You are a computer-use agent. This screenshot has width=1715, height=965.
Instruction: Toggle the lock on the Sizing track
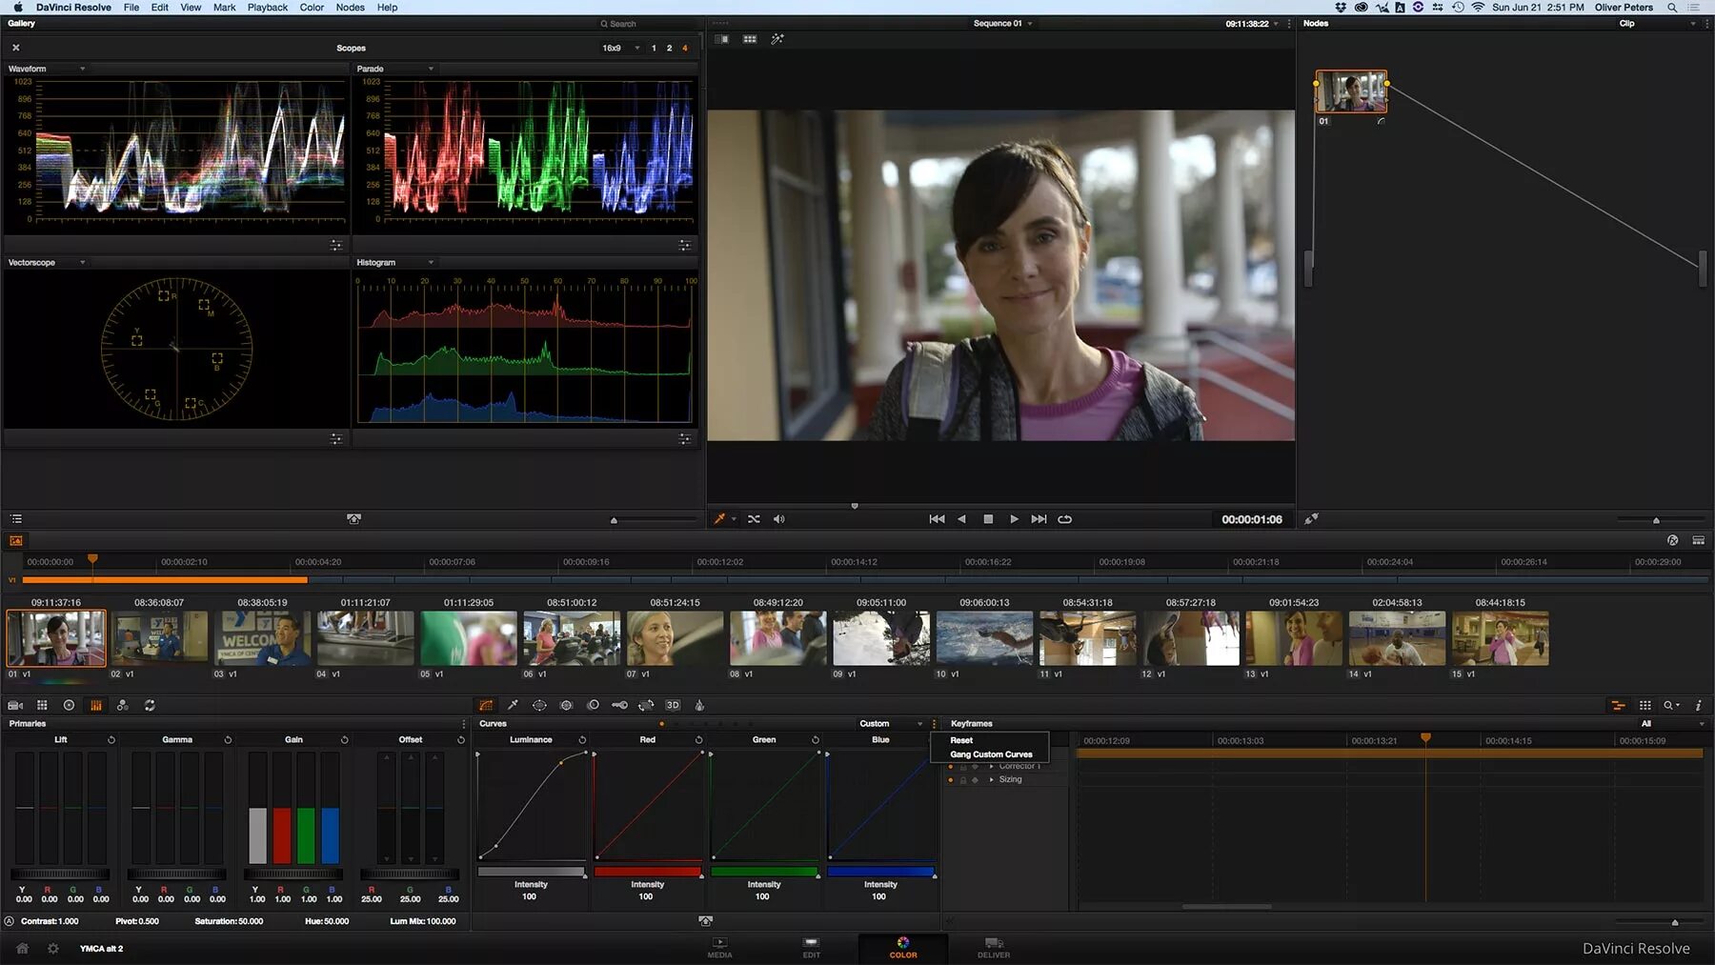962,780
